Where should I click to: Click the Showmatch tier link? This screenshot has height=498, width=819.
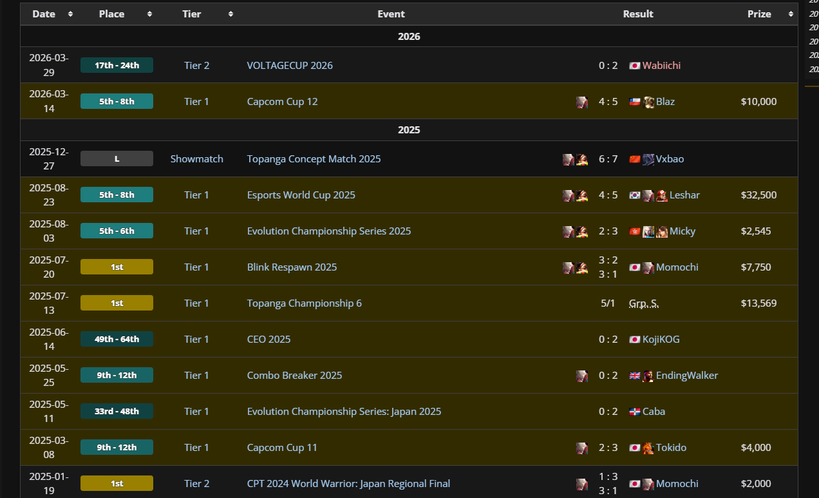[x=196, y=159]
